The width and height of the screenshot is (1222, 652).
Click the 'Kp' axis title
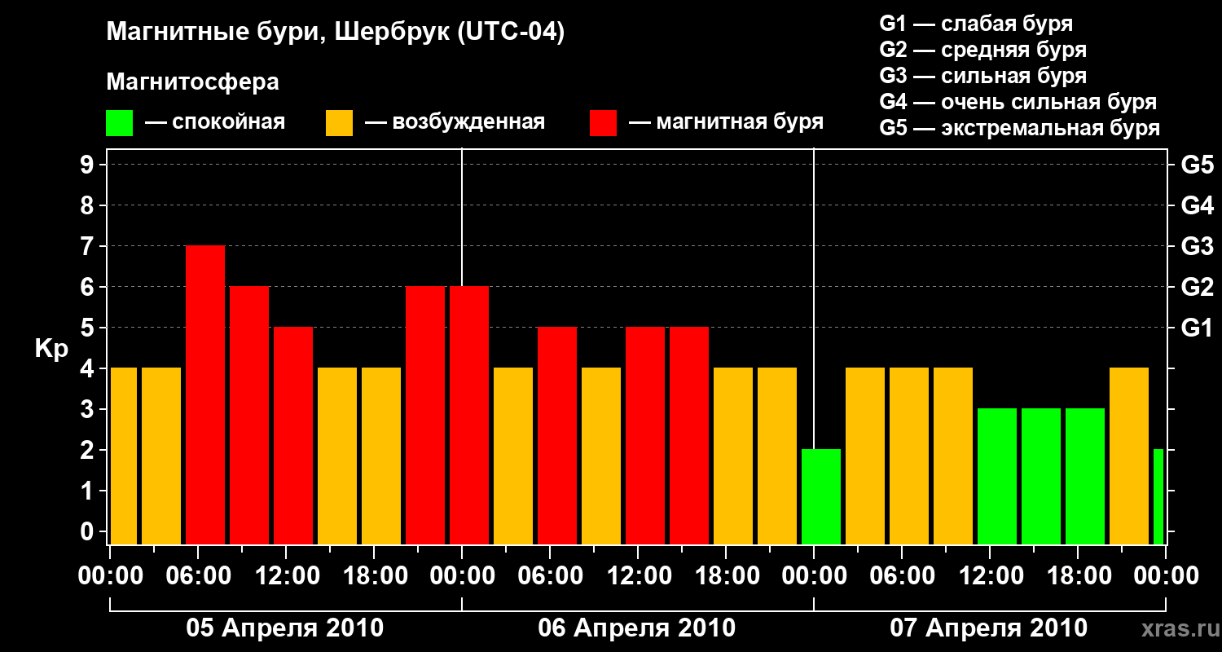click(51, 348)
